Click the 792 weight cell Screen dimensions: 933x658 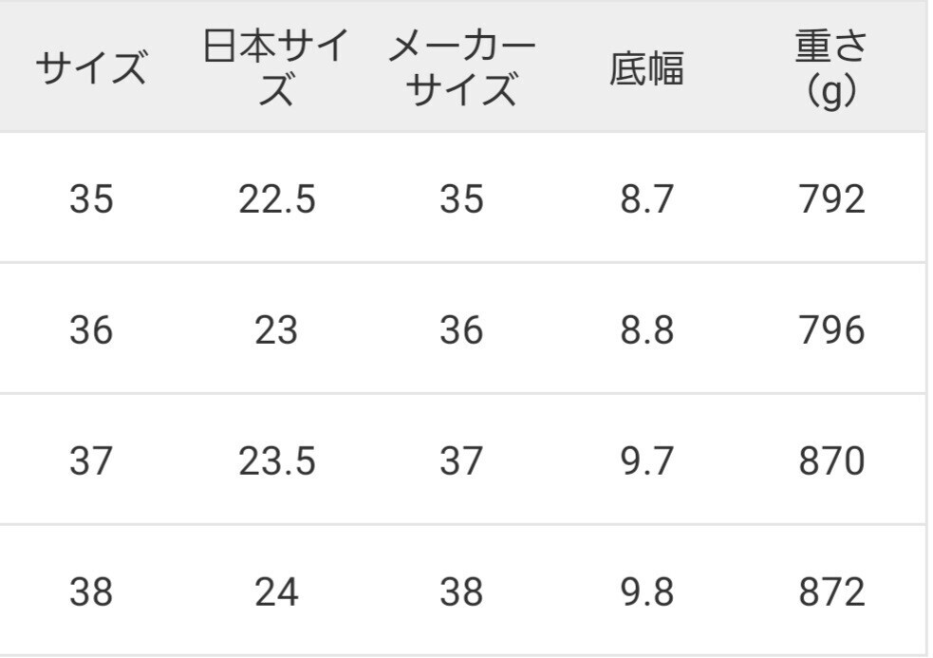coord(831,198)
